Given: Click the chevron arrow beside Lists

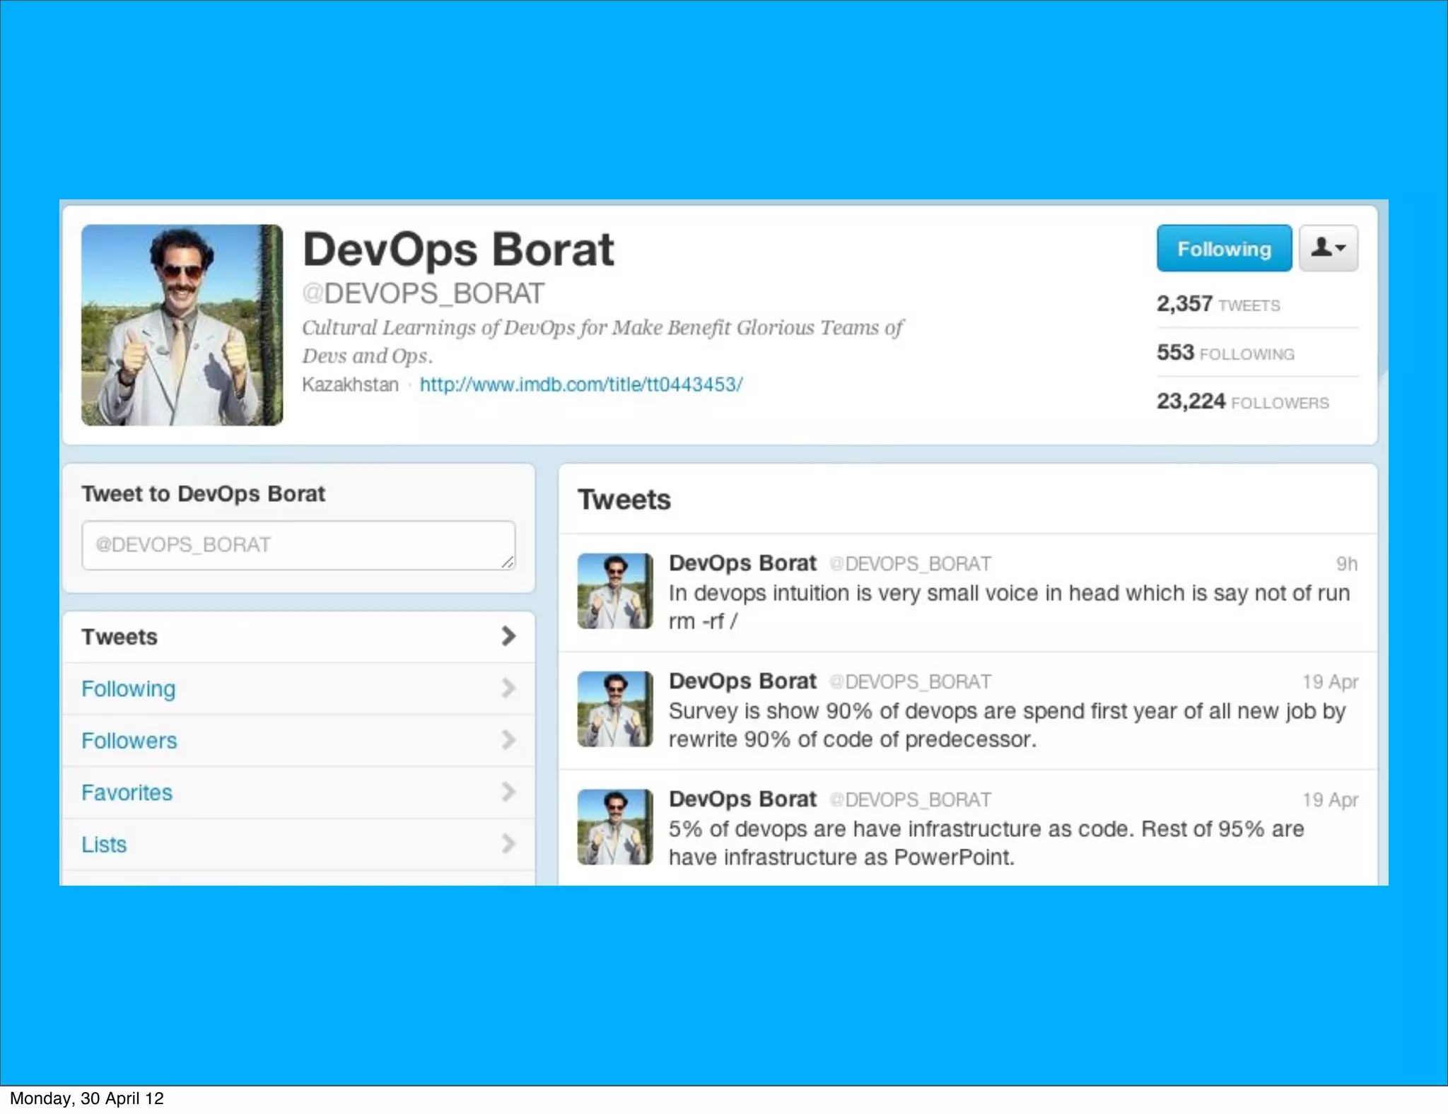Looking at the screenshot, I should 508,843.
